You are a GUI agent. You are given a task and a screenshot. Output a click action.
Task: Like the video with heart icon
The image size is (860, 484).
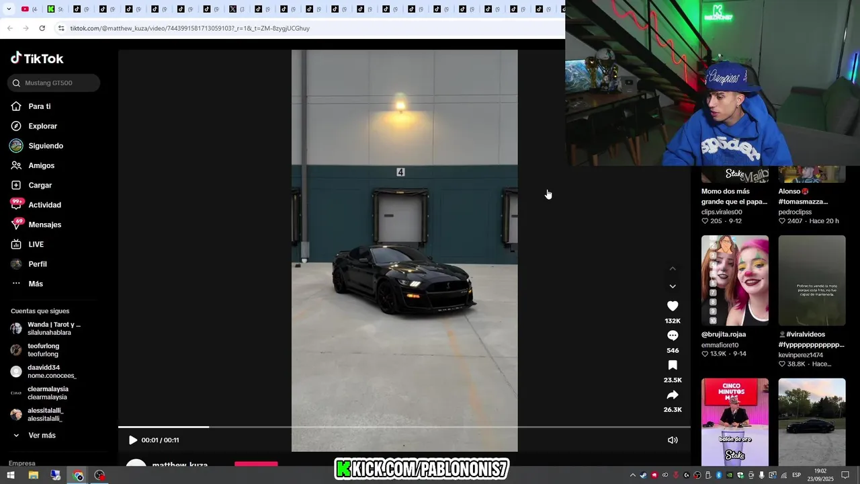click(x=673, y=306)
